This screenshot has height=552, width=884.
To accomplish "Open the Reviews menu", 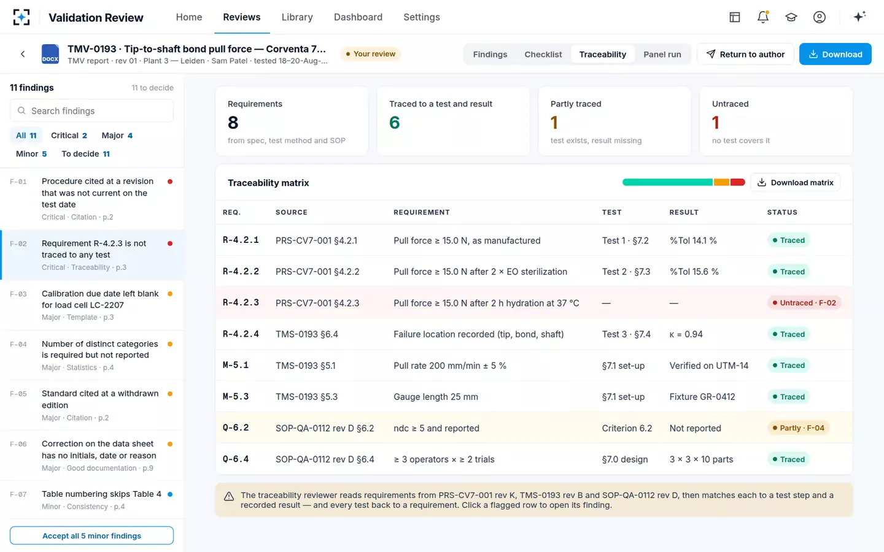I will coord(242,17).
